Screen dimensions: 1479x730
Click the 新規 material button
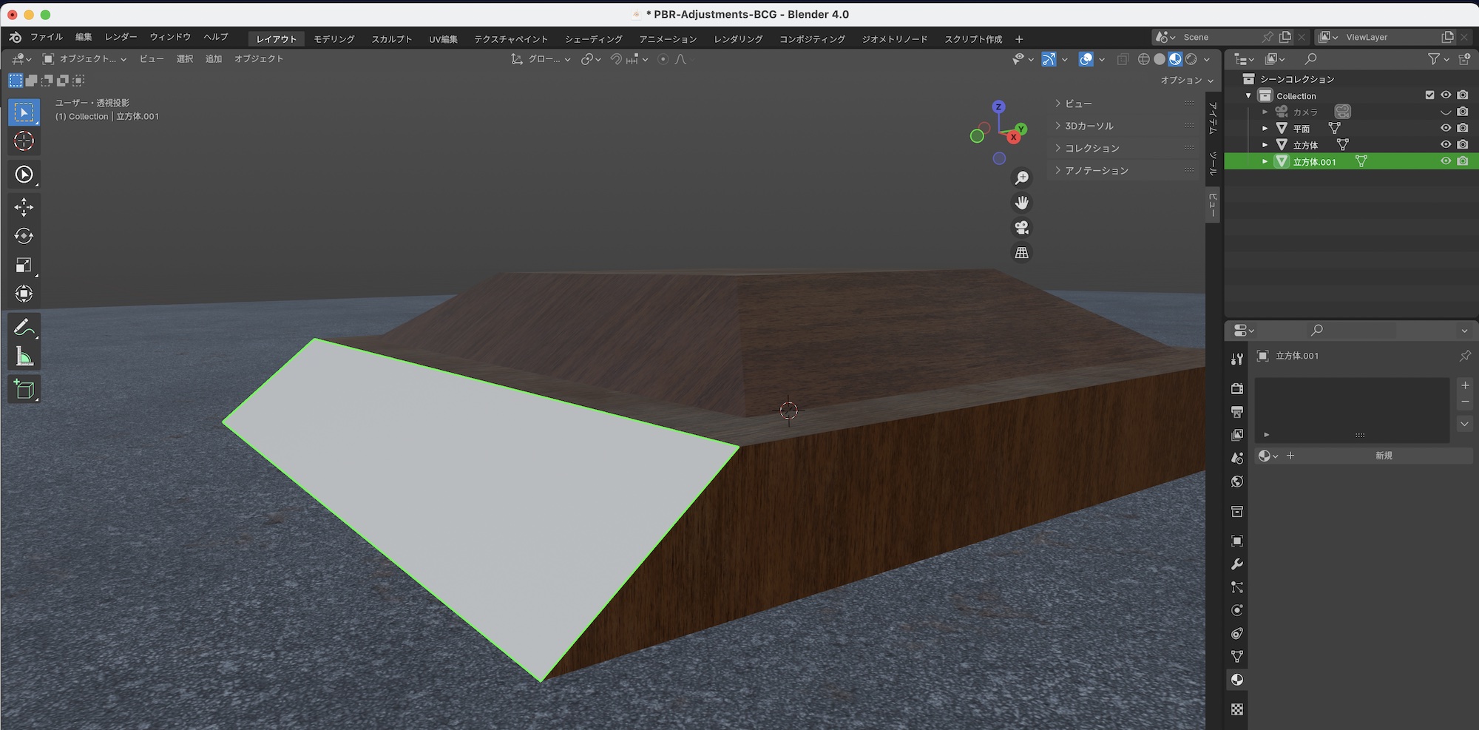[1383, 456]
